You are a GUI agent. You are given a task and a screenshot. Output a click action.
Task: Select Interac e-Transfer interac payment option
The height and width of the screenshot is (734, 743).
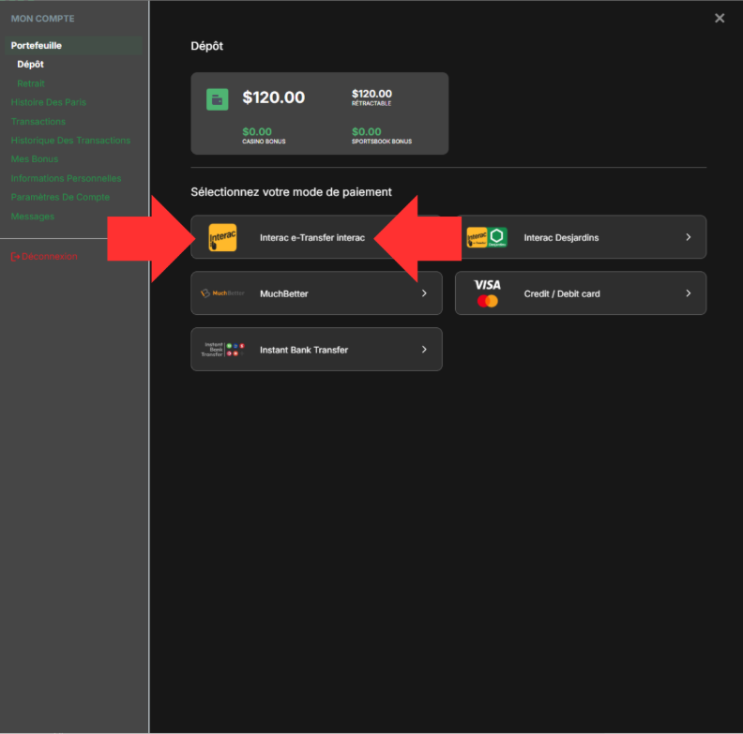point(312,237)
